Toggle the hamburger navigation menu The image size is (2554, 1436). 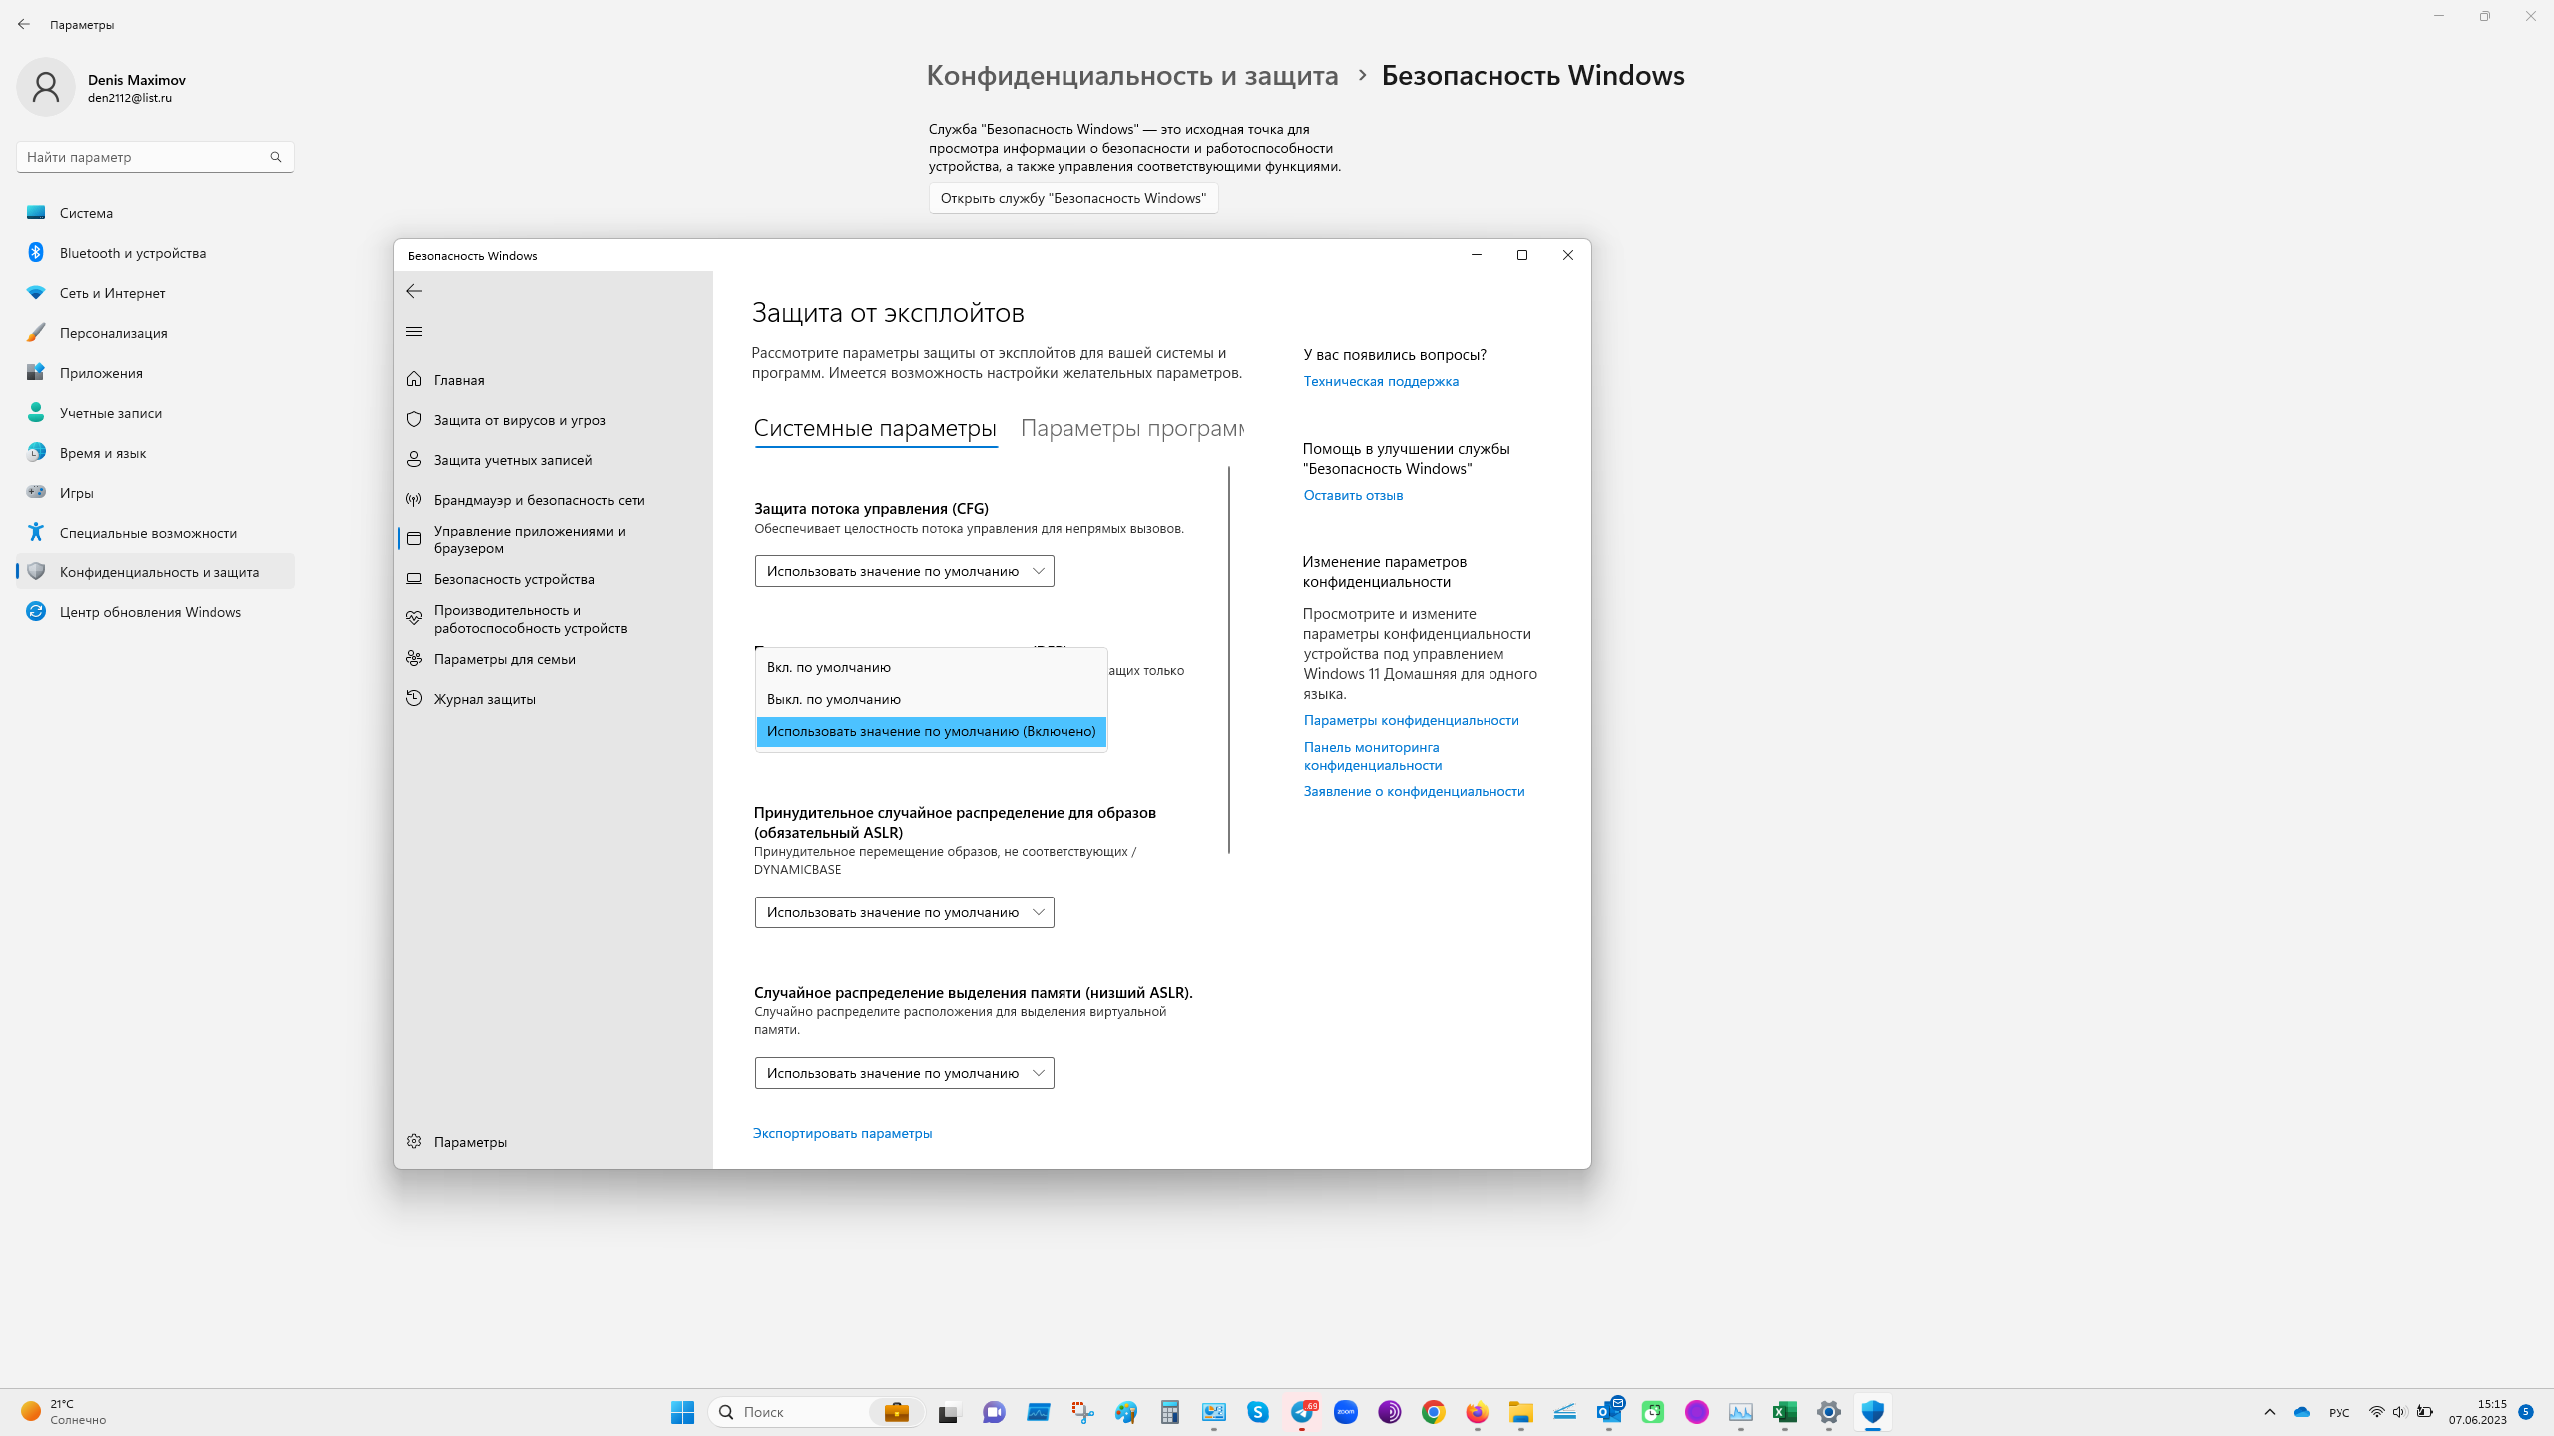(414, 332)
